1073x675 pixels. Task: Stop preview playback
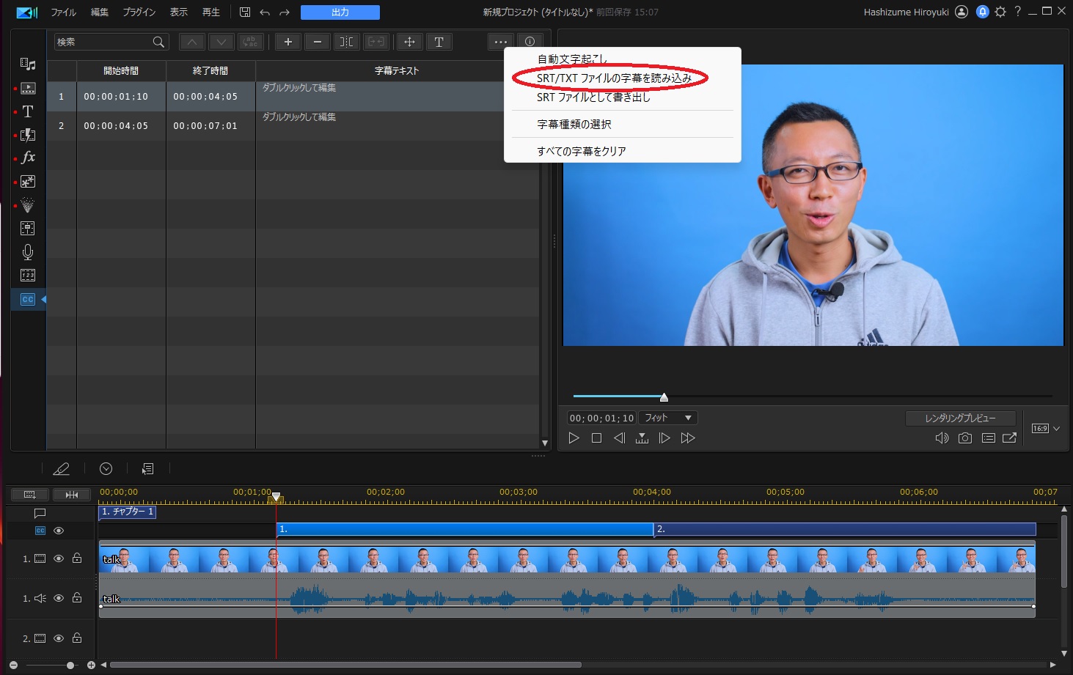tap(596, 438)
